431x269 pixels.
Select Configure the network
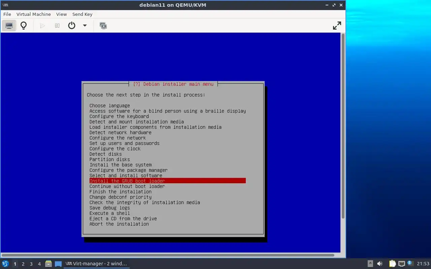pyautogui.click(x=118, y=138)
